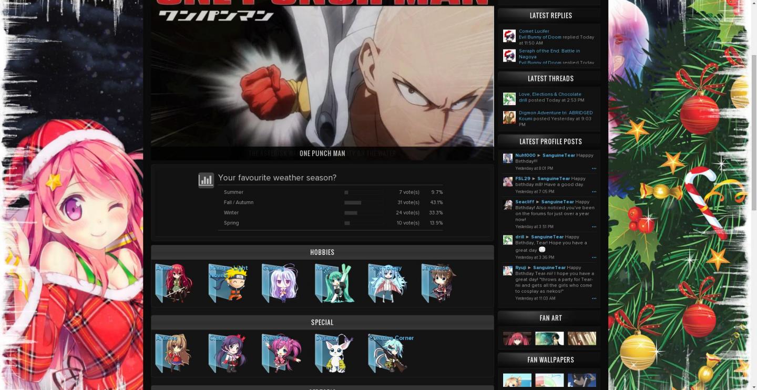Select the Latest Replies section header
The height and width of the screenshot is (390, 757).
pos(550,15)
